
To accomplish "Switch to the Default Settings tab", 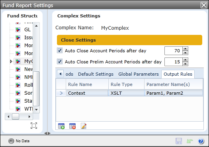I will tap(96, 74).
